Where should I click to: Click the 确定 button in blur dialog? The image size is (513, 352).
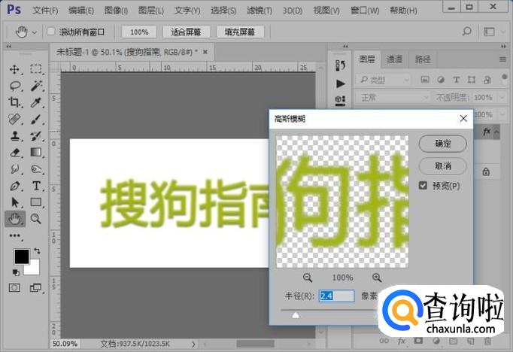[442, 144]
